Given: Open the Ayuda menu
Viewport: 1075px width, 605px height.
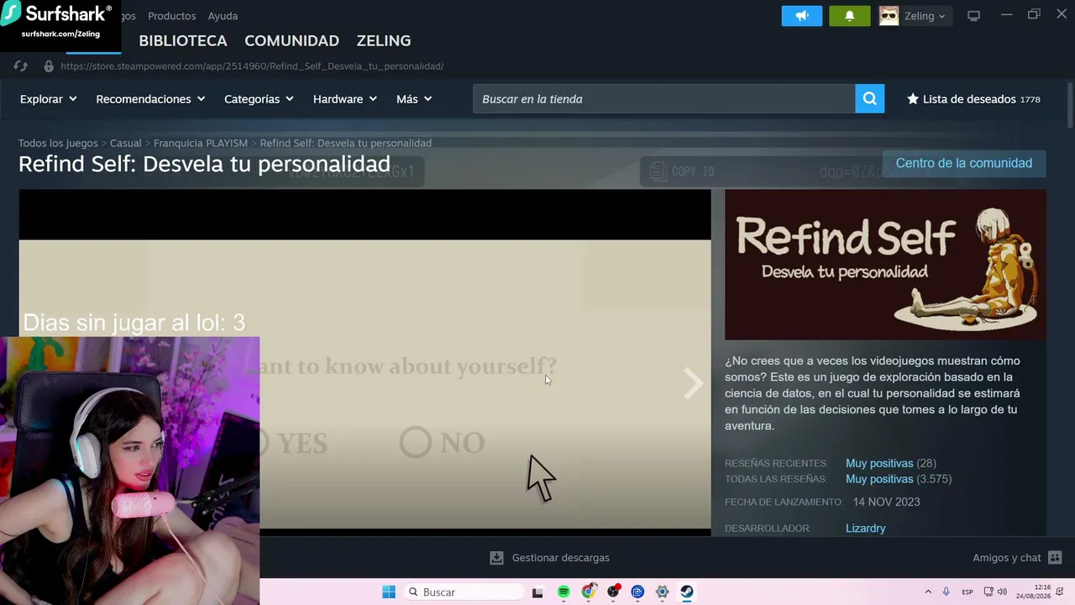Looking at the screenshot, I should (223, 16).
